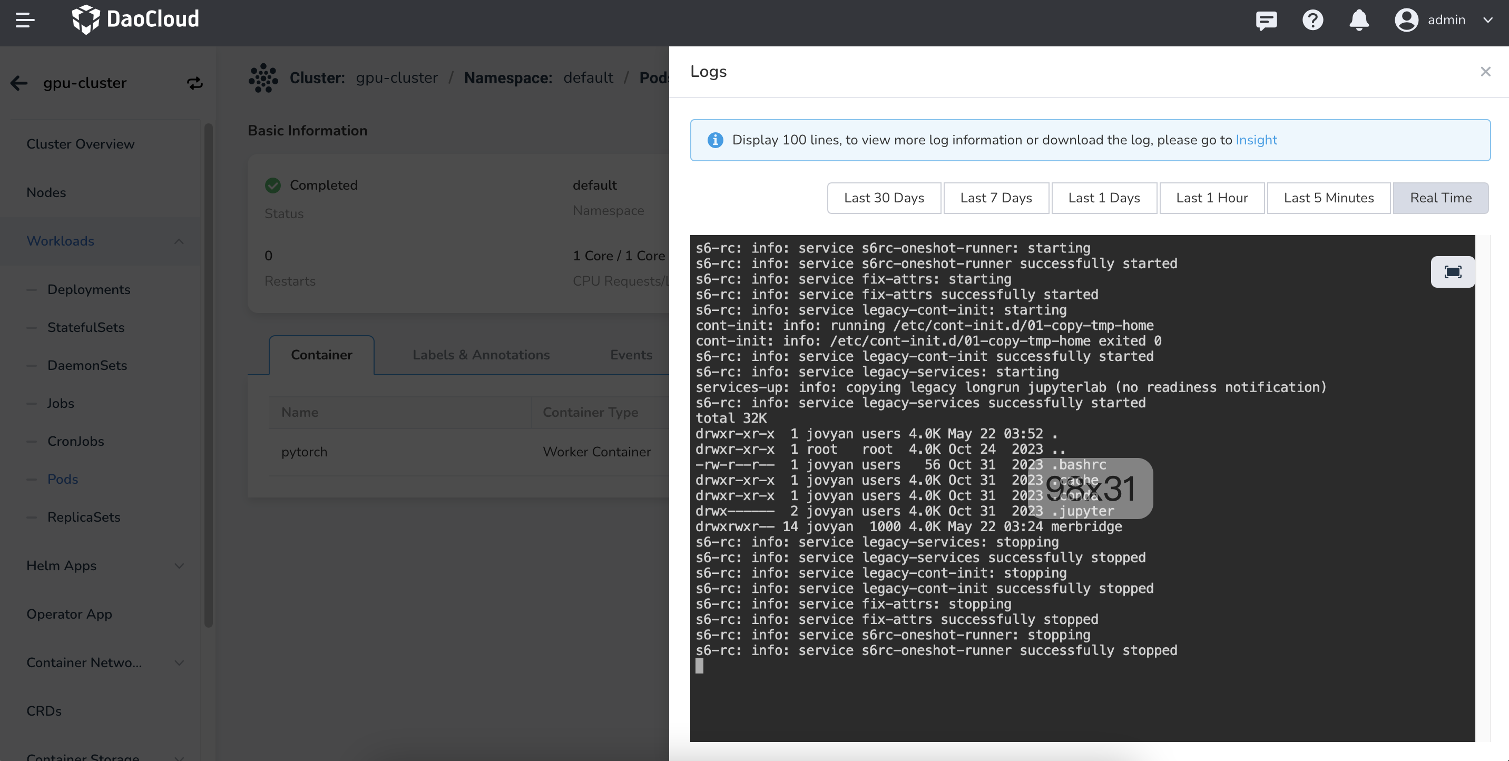The image size is (1509, 761).
Task: Open Deployments in the sidebar
Action: [x=89, y=289]
